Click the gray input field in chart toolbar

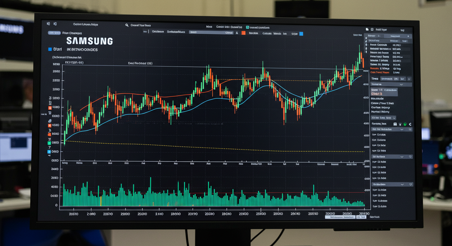point(211,32)
